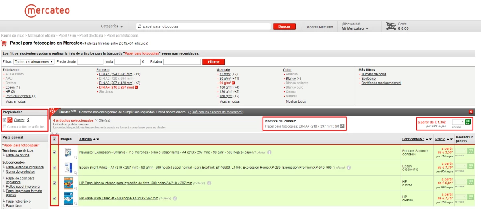
Task: Open the Categorías dropdown
Action: click(x=112, y=26)
